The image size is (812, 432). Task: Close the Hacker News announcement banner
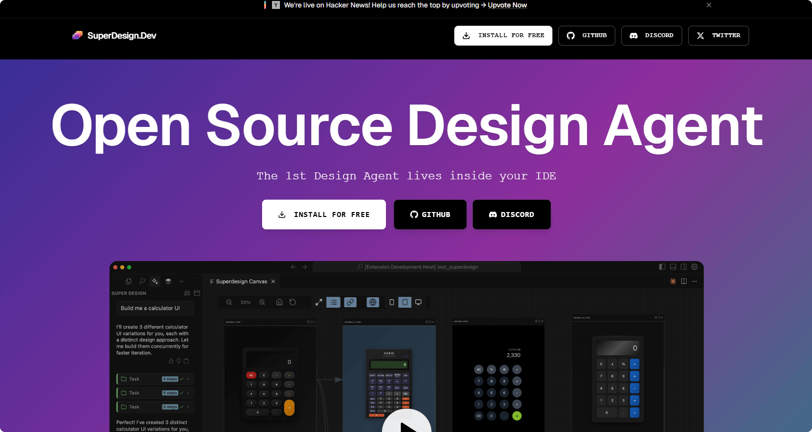click(709, 5)
